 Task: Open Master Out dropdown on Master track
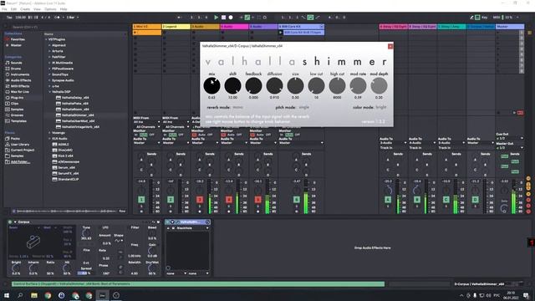pyautogui.click(x=510, y=148)
